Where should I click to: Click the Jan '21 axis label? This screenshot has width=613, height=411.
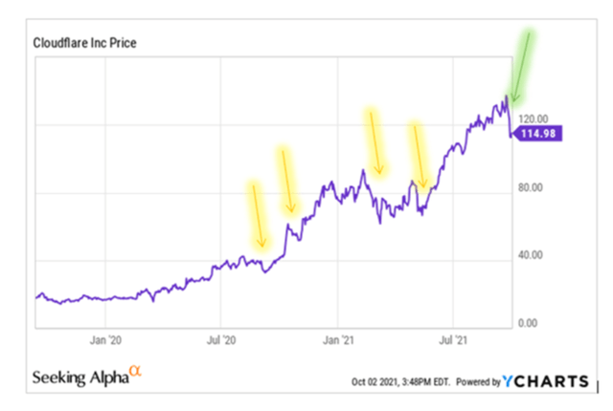[x=338, y=340]
